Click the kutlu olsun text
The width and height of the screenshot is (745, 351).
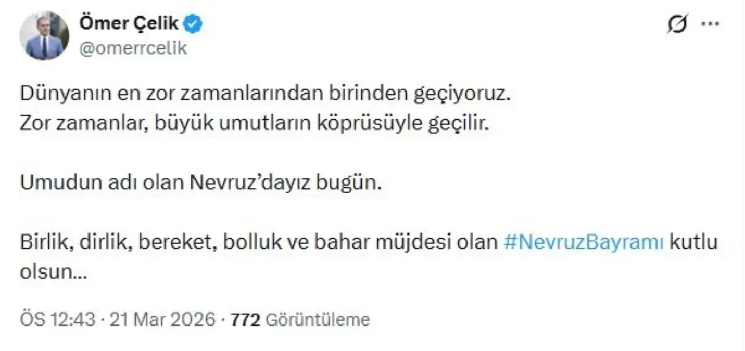click(695, 241)
